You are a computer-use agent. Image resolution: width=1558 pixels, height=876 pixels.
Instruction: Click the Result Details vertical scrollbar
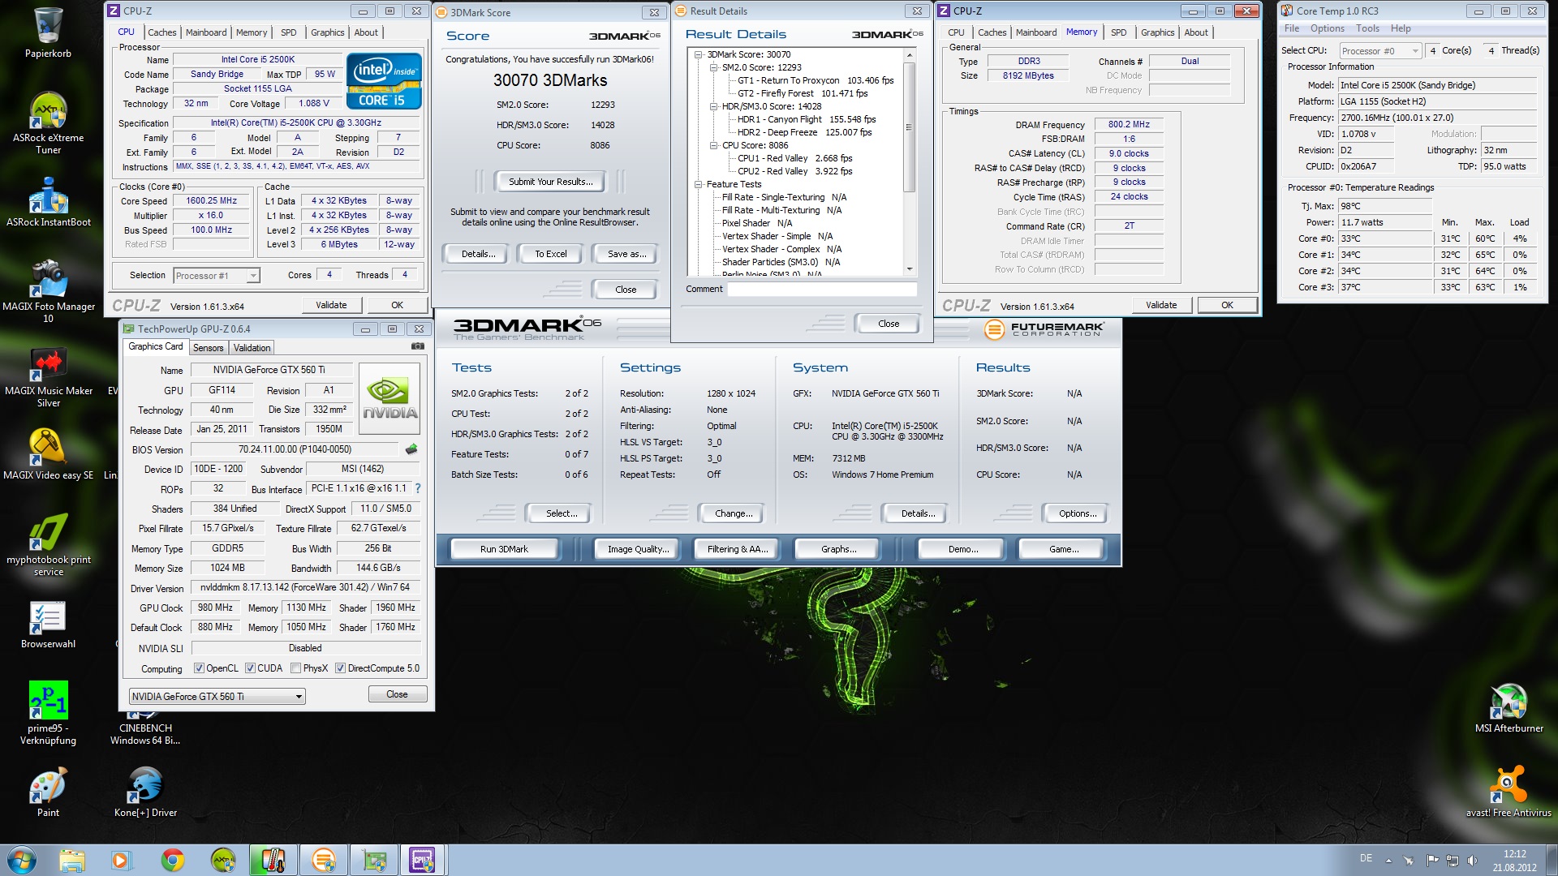point(910,128)
